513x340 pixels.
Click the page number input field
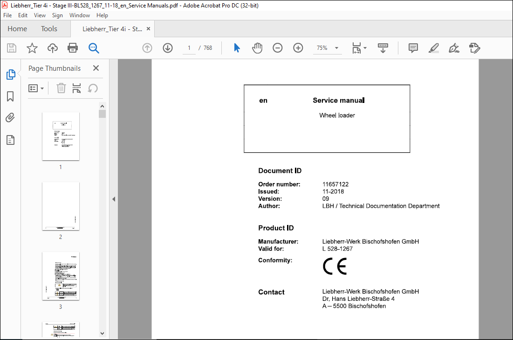tap(189, 48)
